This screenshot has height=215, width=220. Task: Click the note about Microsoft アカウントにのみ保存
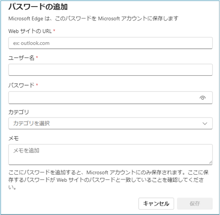tap(108, 180)
